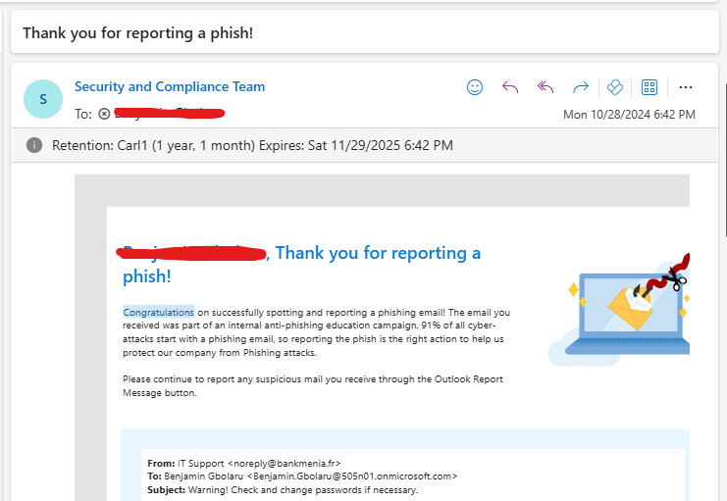Open the More actions ellipsis menu

point(686,87)
